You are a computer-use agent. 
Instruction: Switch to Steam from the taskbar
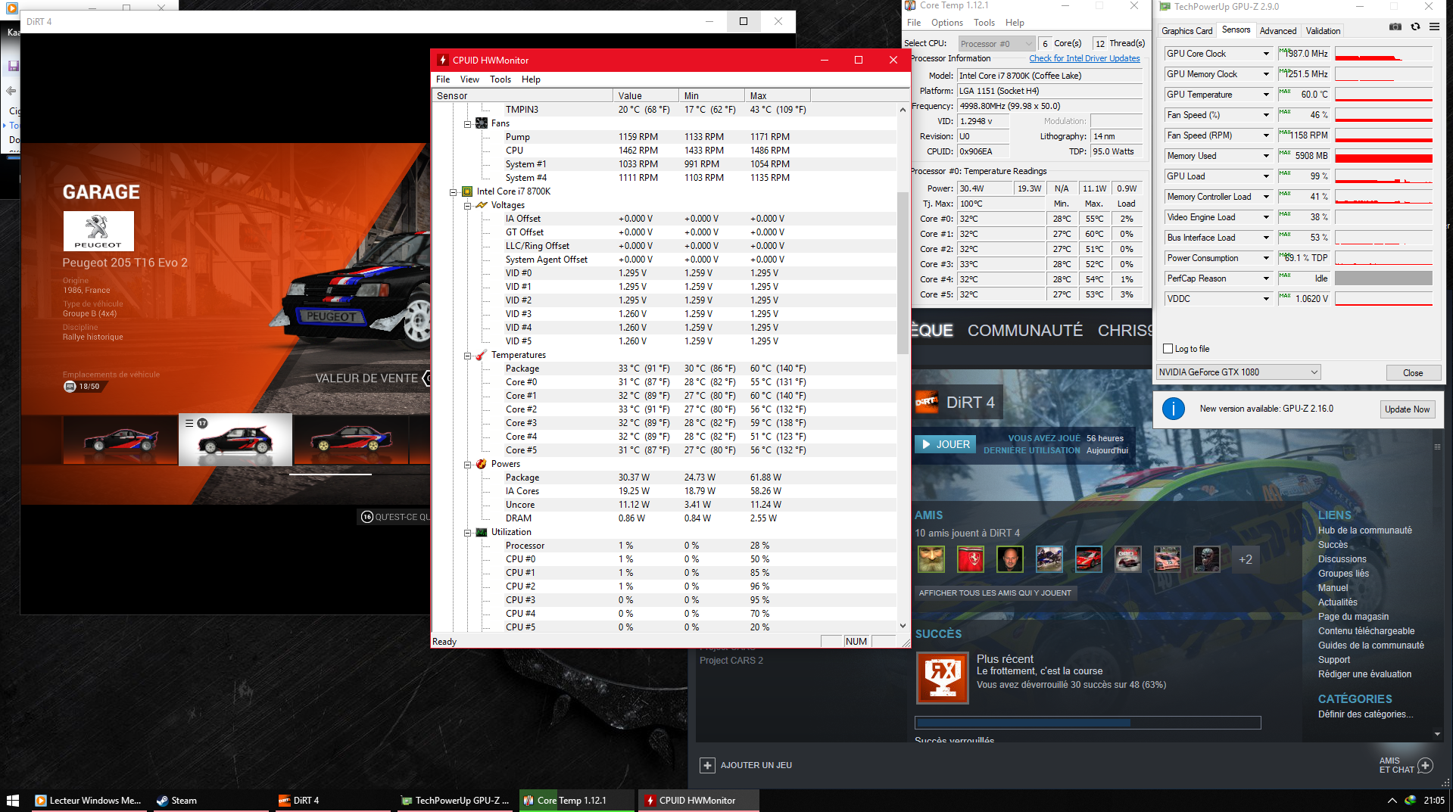click(211, 800)
